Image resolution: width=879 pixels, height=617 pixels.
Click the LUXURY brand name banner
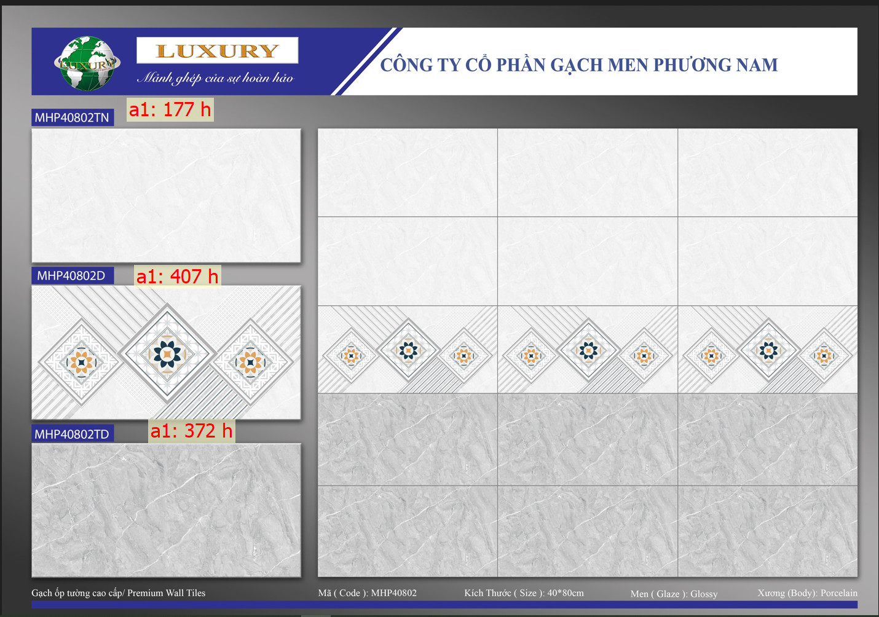pos(217,50)
